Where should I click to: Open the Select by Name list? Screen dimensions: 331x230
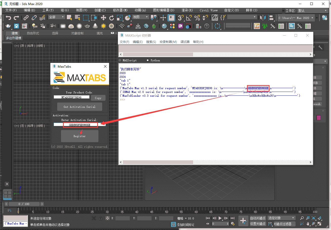tap(78, 17)
